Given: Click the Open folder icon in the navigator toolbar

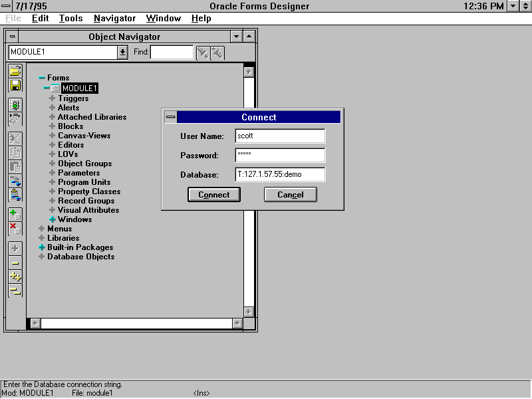Looking at the screenshot, I should pyautogui.click(x=15, y=71).
